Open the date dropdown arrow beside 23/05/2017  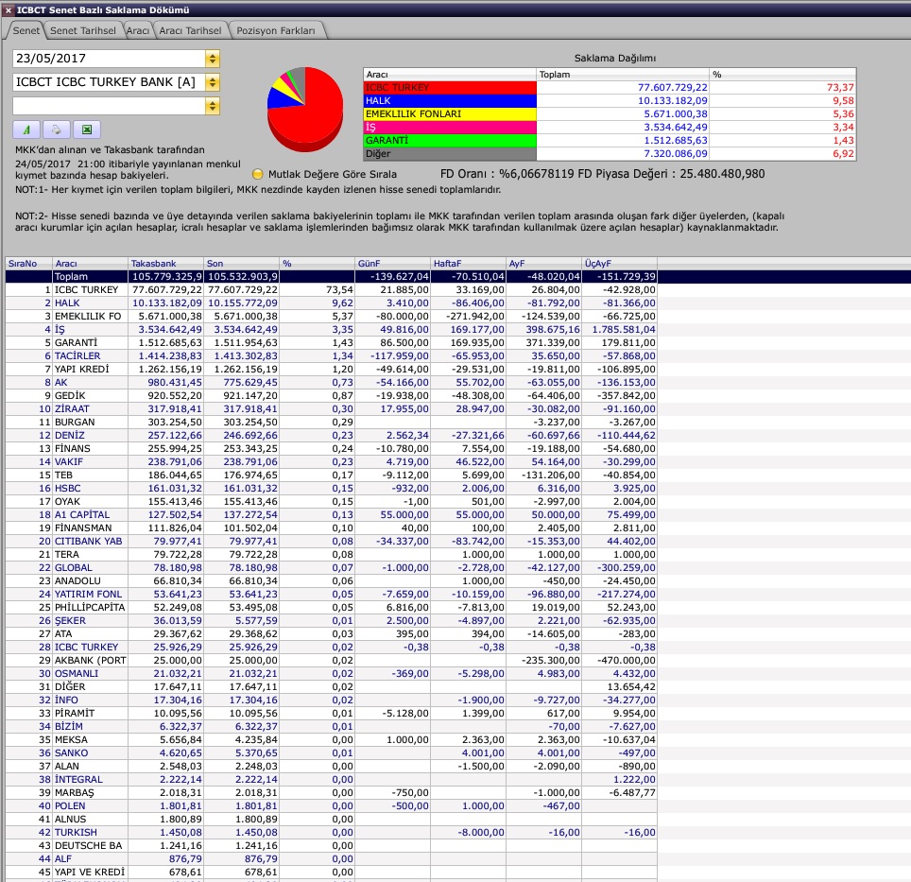click(213, 59)
